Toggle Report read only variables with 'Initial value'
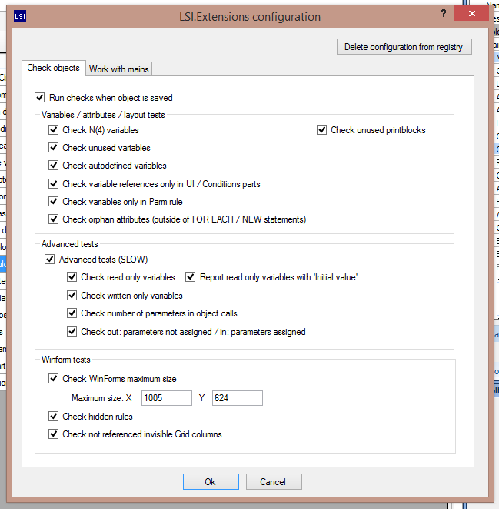Viewport: 499px width, 509px height. pos(190,277)
